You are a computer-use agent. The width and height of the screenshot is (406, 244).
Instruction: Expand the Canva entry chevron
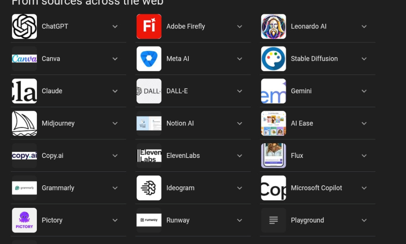point(115,59)
